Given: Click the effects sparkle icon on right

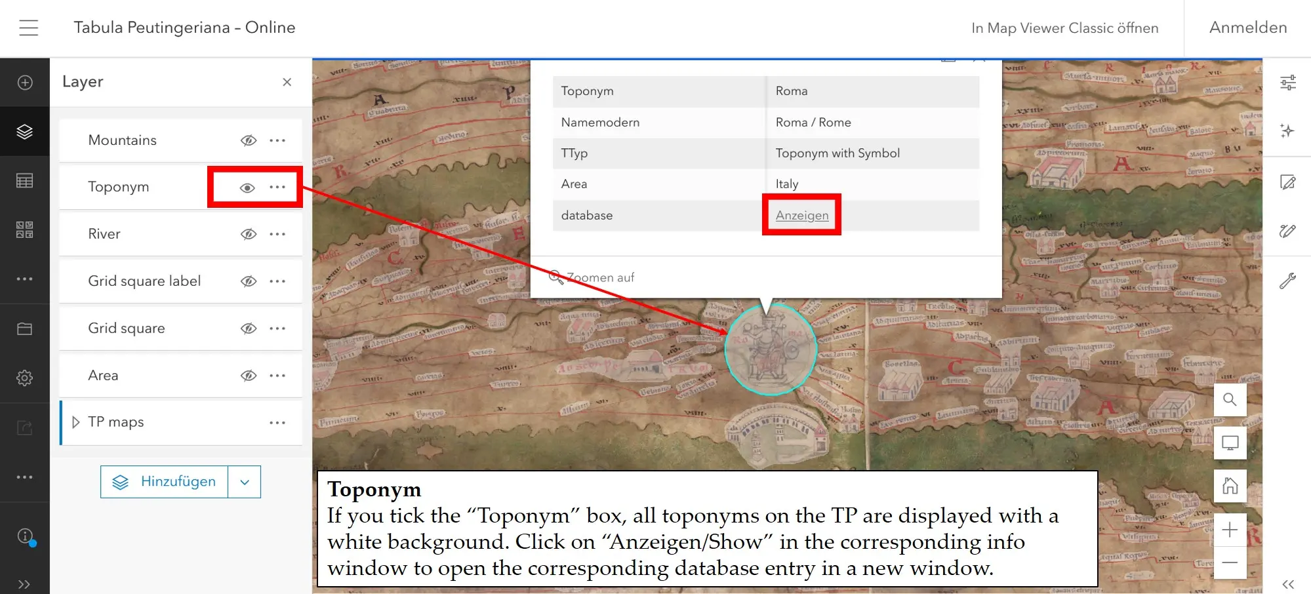Looking at the screenshot, I should click(x=1288, y=130).
